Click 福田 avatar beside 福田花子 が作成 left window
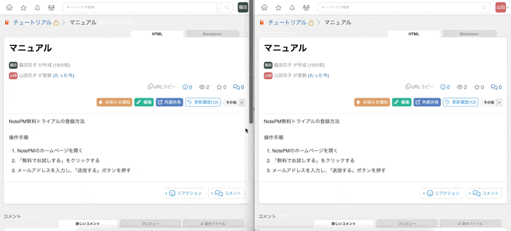This screenshot has height=231, width=511. point(13,65)
